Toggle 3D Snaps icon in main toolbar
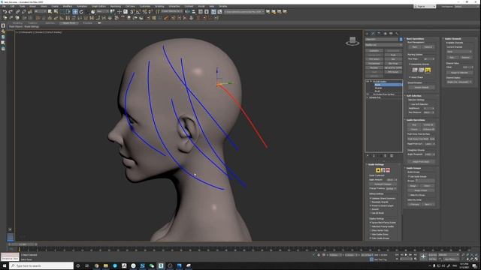Viewport: 481px width, 270px height. pyautogui.click(x=132, y=12)
